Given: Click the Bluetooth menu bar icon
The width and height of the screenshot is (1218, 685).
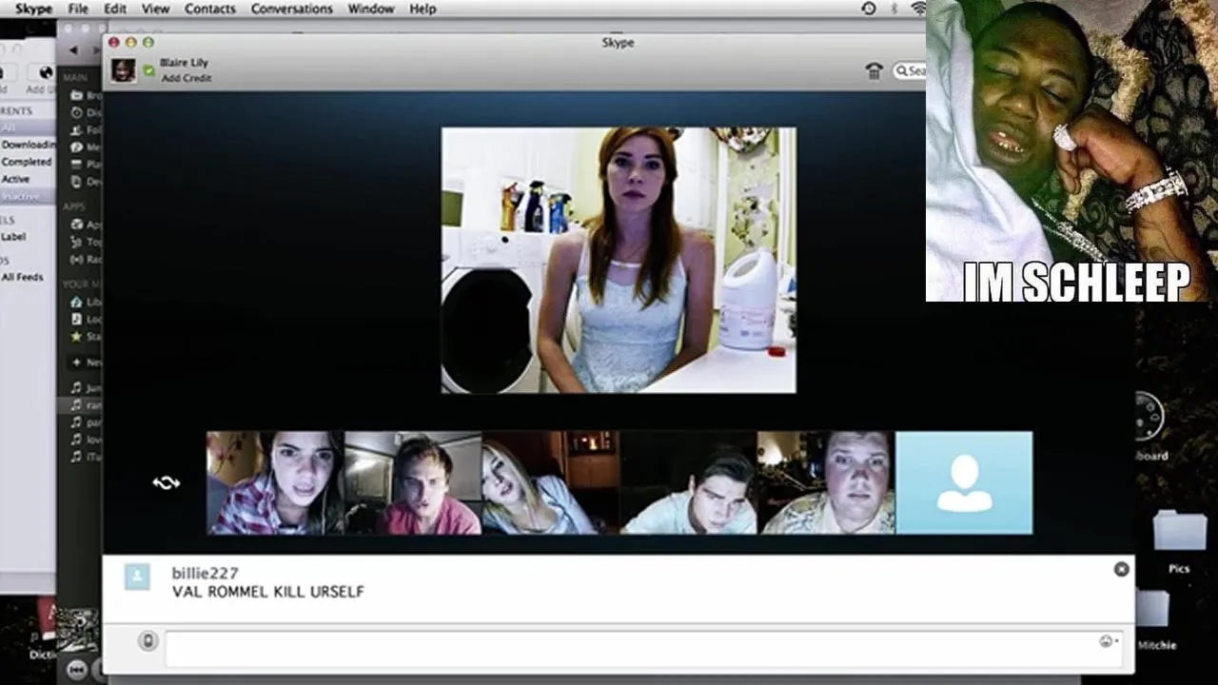Looking at the screenshot, I should [x=894, y=9].
